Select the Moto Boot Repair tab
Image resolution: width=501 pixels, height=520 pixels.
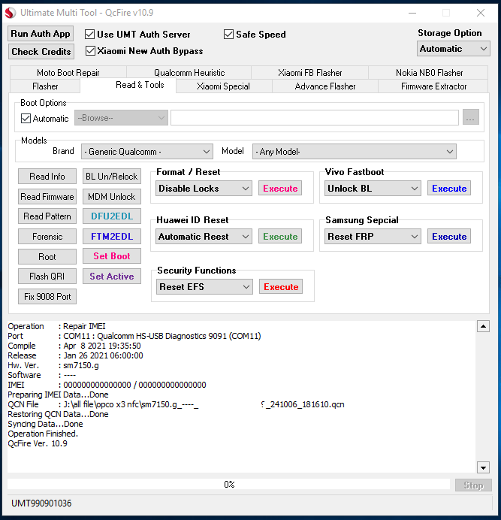pos(68,73)
